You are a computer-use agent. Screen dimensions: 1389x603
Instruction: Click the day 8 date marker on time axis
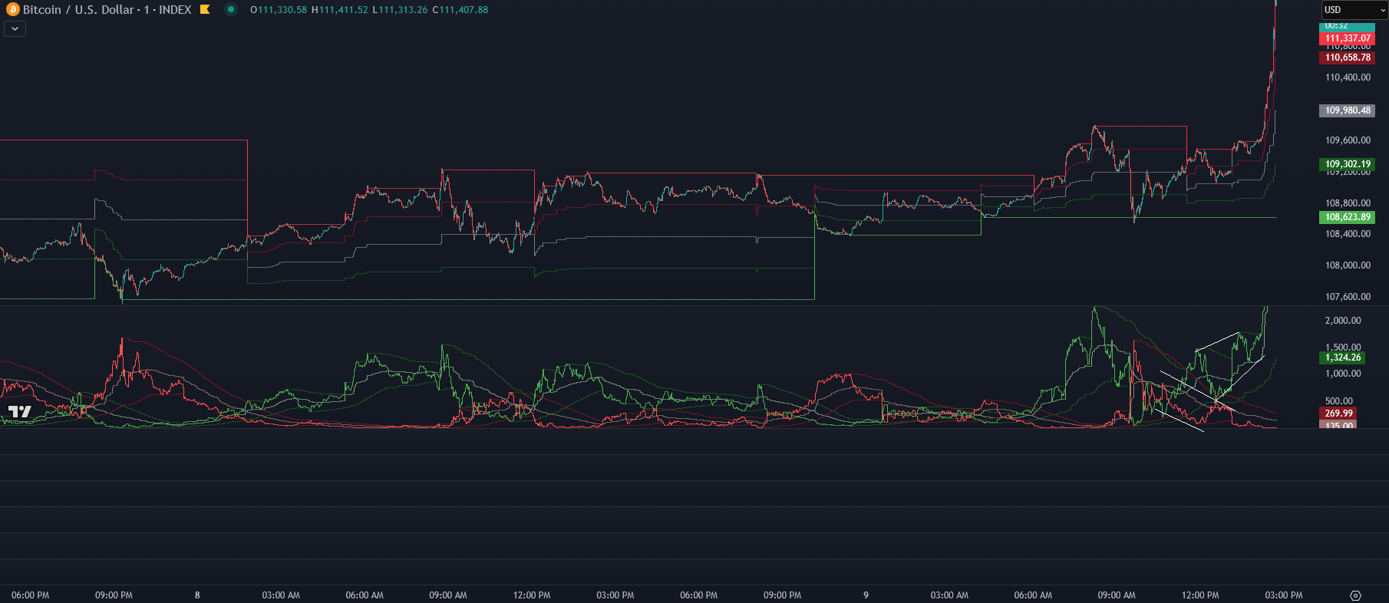pyautogui.click(x=197, y=595)
